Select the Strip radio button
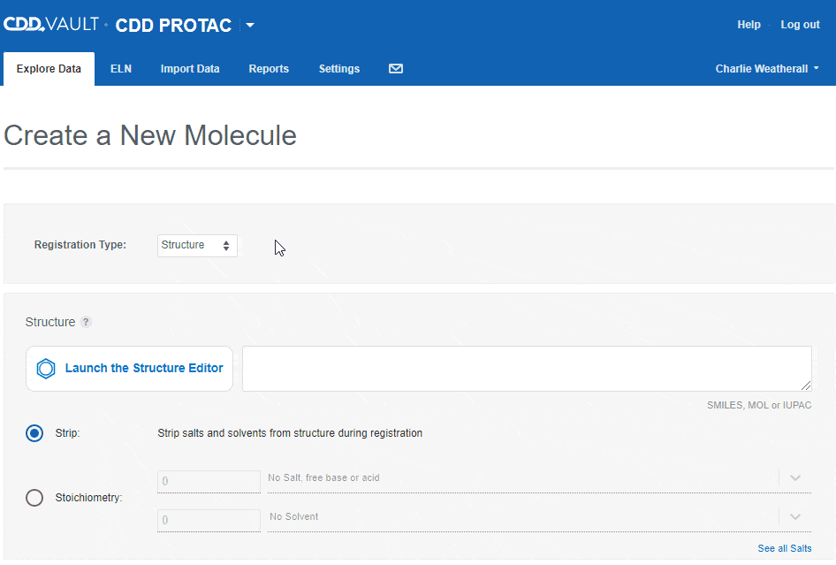 [x=34, y=433]
